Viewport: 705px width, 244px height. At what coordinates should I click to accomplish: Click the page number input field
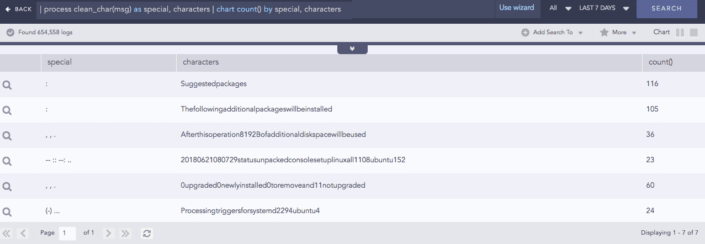click(x=68, y=233)
